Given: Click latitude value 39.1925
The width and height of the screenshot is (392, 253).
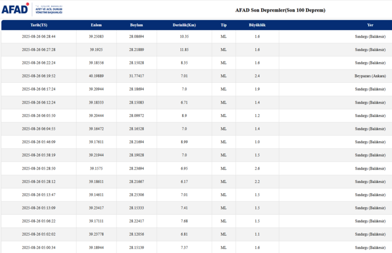Looking at the screenshot, I should (96, 50).
